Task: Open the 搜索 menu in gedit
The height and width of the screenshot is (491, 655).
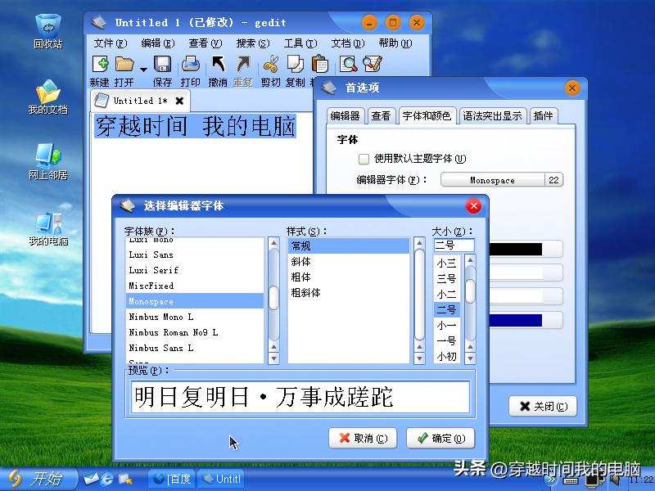Action: point(251,43)
